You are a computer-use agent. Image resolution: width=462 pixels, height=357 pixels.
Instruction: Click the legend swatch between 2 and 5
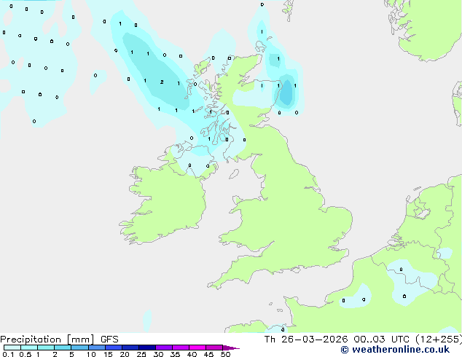63,348
